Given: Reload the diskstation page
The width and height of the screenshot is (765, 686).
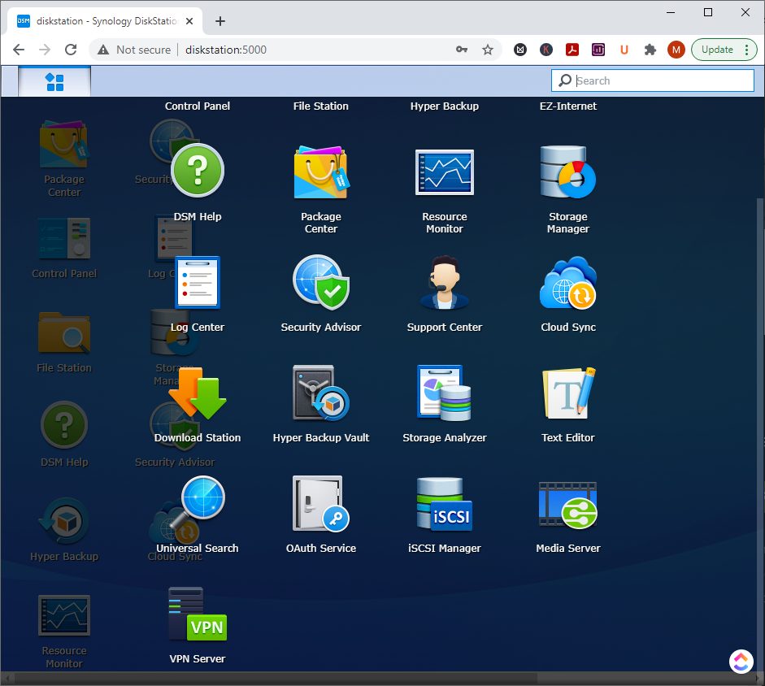Looking at the screenshot, I should click(x=71, y=50).
